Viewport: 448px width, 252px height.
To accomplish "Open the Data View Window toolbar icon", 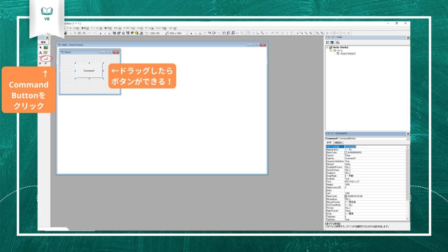I will 136,33.
